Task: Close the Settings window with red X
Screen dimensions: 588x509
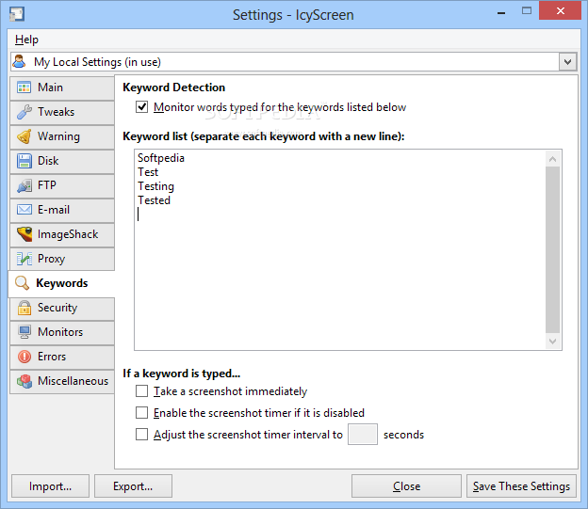Action: click(561, 11)
